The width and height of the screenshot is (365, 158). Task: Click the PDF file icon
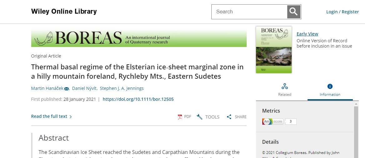[x=180, y=117]
